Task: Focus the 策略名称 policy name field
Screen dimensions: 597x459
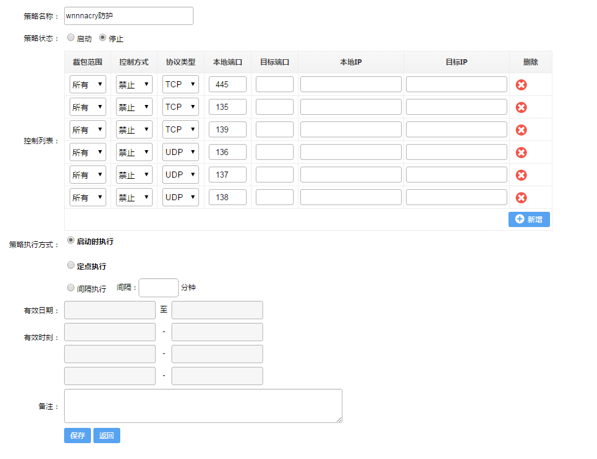Action: (x=128, y=16)
